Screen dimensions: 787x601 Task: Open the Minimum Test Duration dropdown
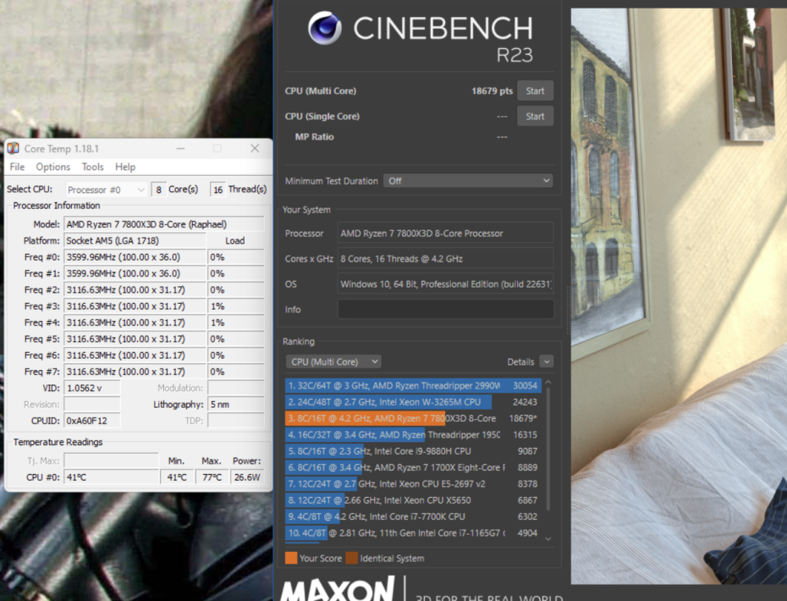point(468,181)
